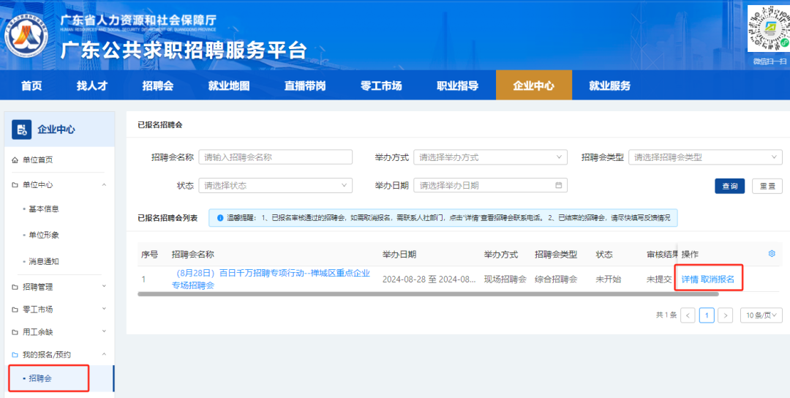Open 单位形象 in the sidebar

[x=44, y=236]
